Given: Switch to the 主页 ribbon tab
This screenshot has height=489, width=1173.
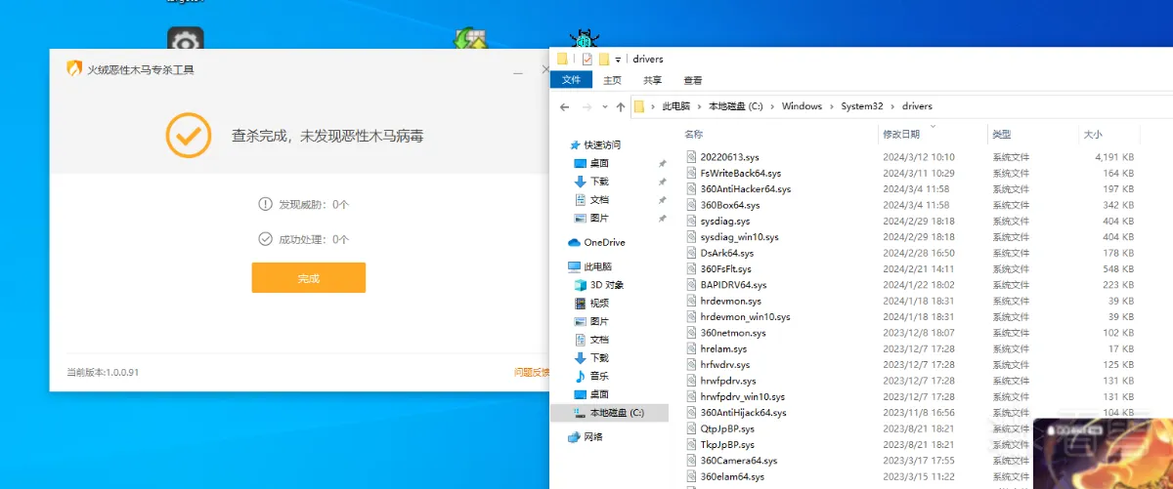Looking at the screenshot, I should pos(613,80).
